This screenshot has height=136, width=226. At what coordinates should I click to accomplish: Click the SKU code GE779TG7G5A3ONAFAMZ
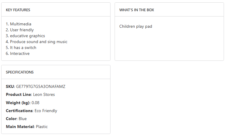(41, 87)
